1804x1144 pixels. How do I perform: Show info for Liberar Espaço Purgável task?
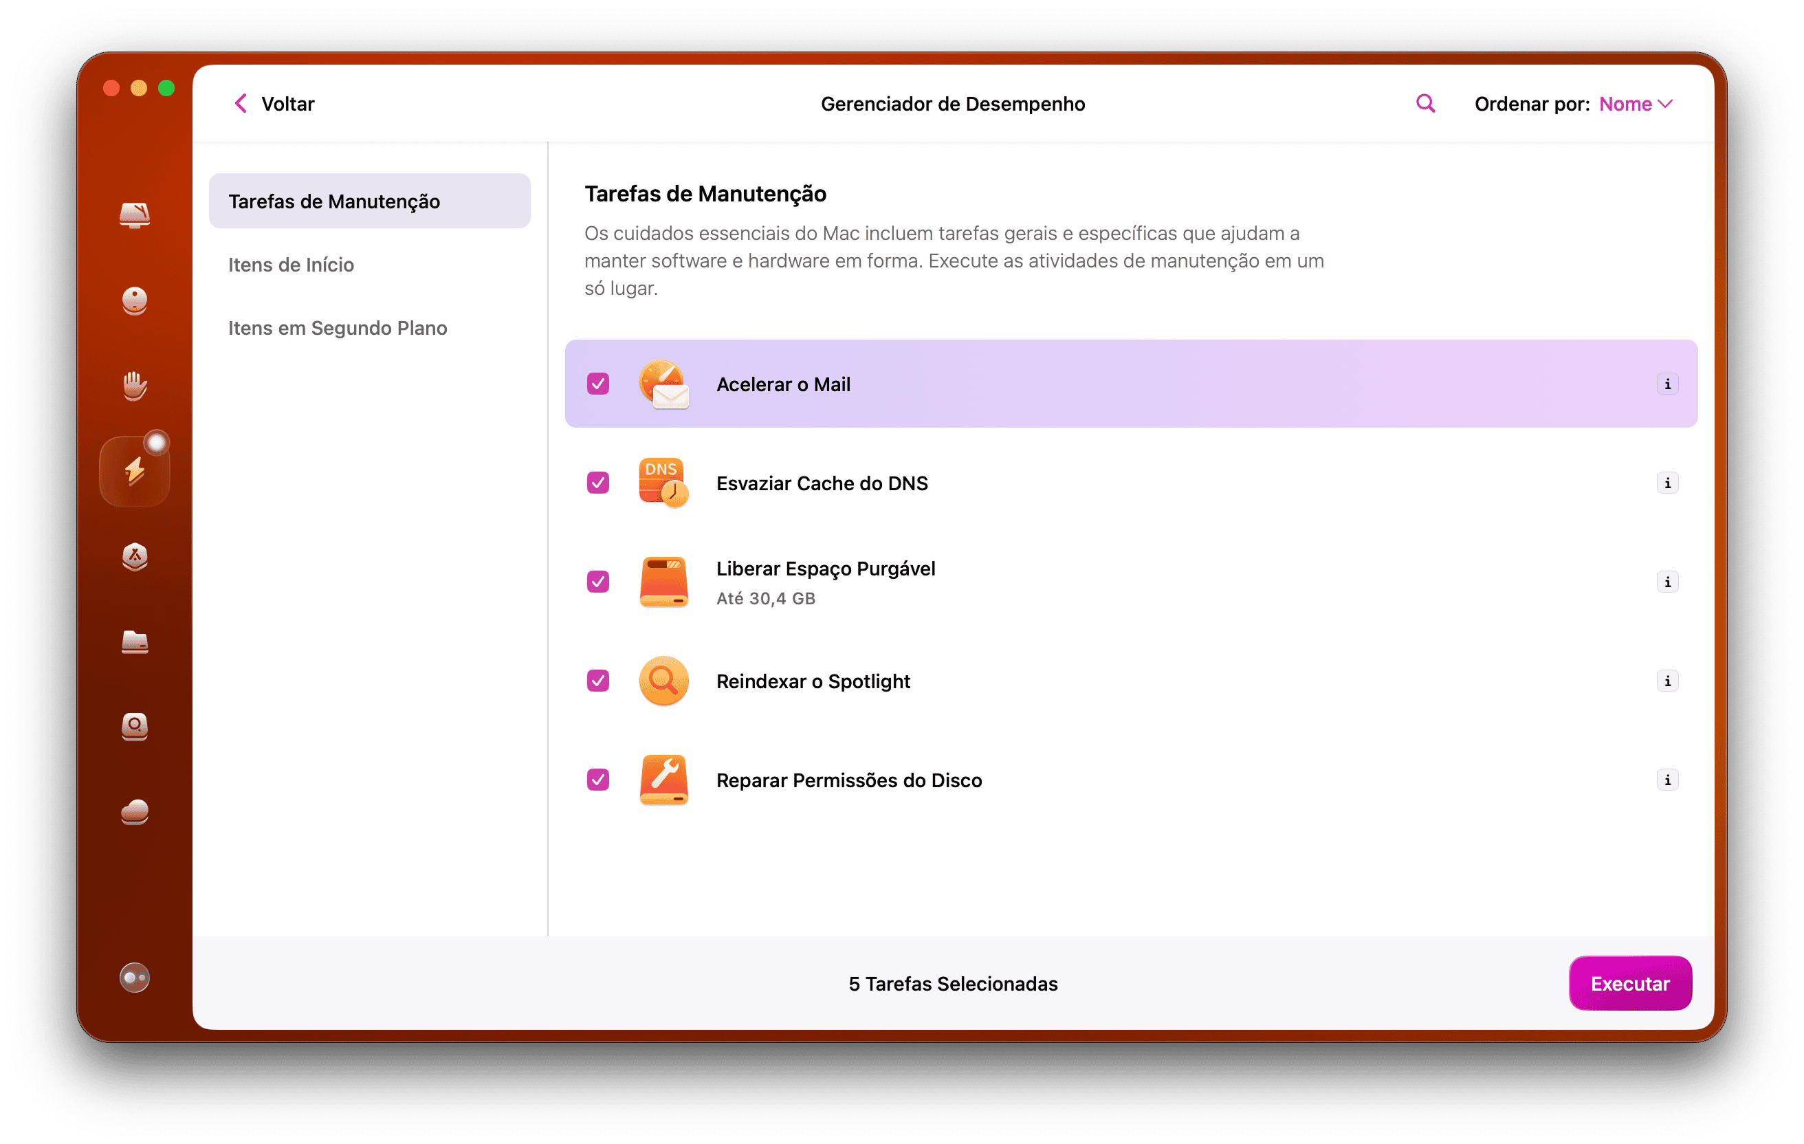pyautogui.click(x=1668, y=582)
